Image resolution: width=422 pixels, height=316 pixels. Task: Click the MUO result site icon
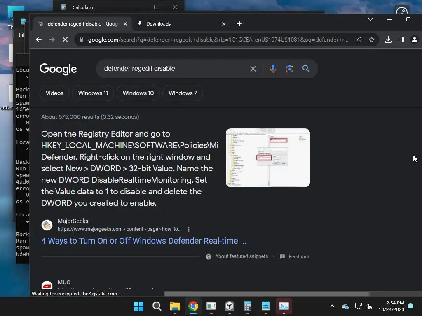point(47,285)
